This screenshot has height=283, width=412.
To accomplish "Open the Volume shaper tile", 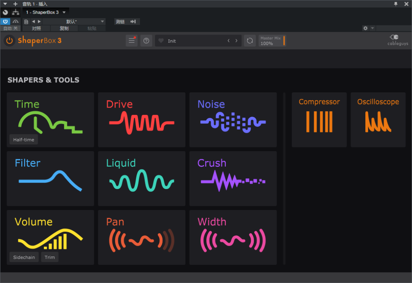I will [50, 237].
